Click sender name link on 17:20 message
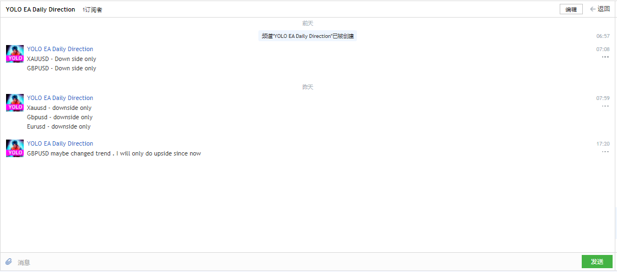 click(x=60, y=143)
